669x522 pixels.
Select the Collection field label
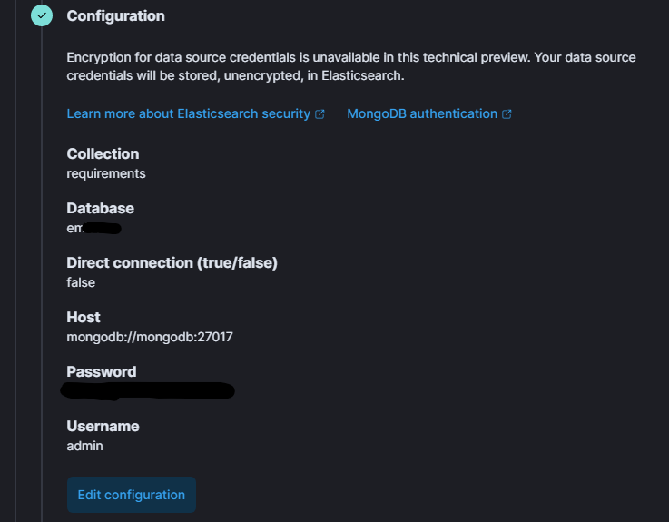pos(103,154)
